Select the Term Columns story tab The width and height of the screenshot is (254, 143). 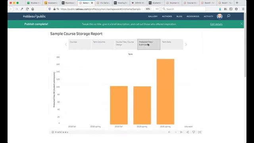point(102,44)
